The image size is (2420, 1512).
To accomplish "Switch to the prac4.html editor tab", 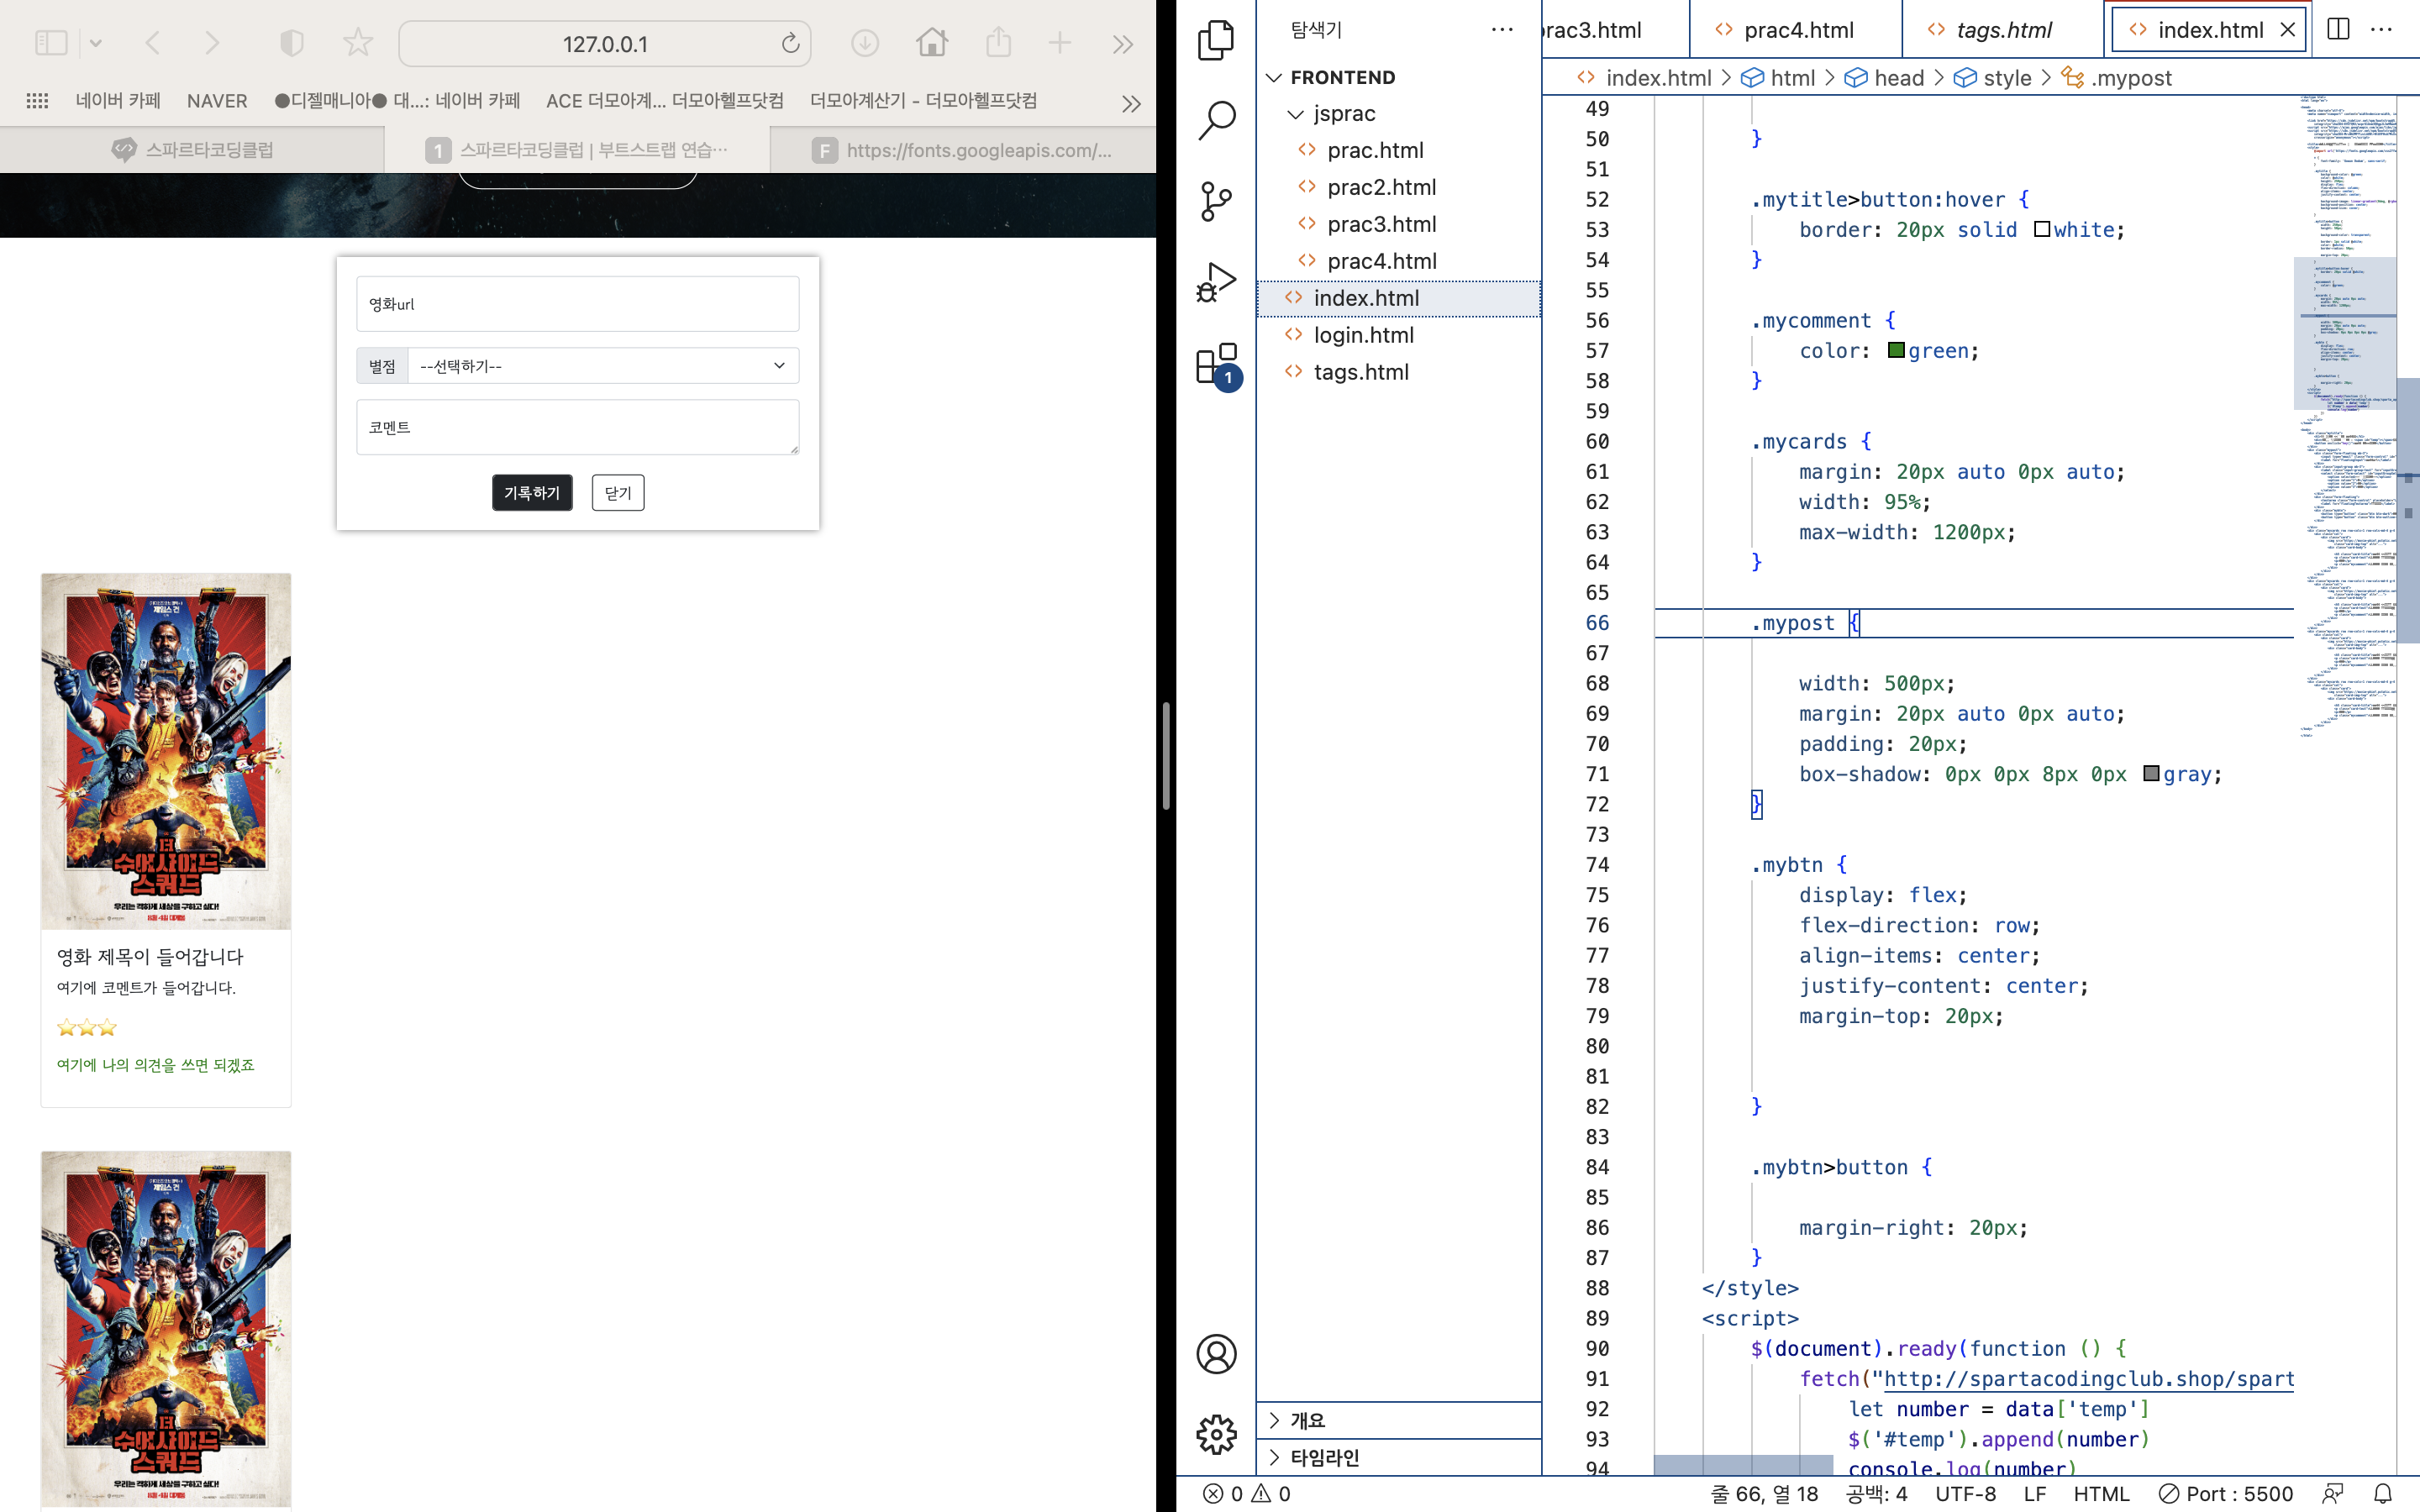I will [1796, 30].
